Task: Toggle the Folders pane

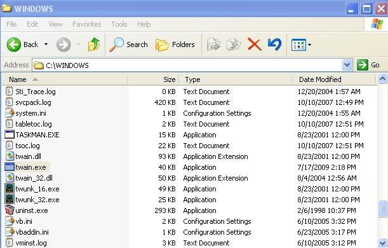Action: point(175,45)
